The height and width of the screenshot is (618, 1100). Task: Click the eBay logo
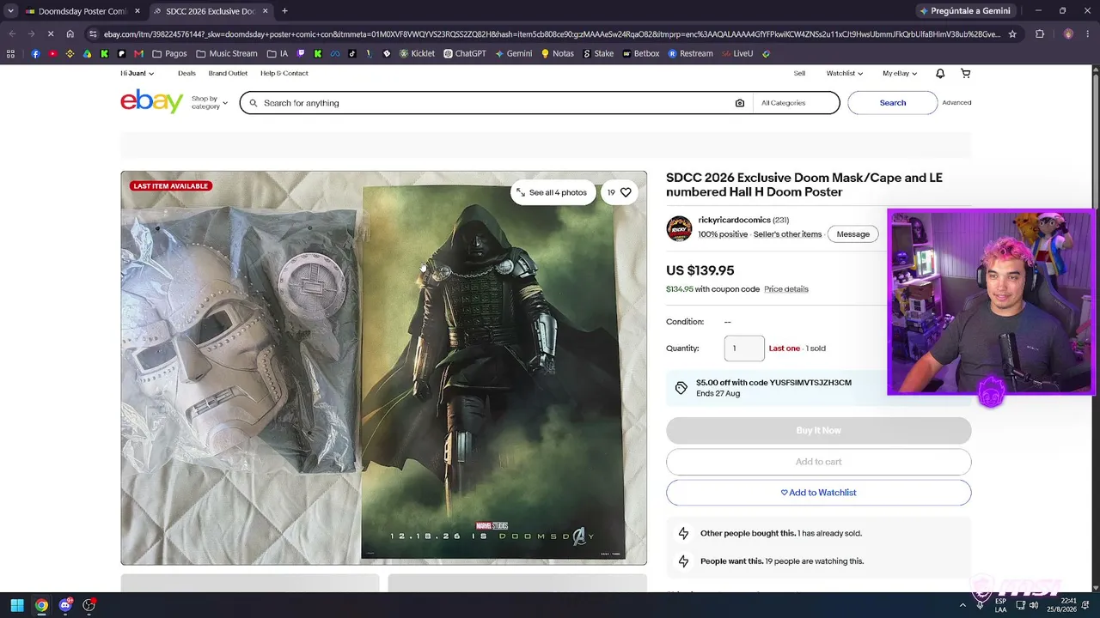tap(152, 101)
